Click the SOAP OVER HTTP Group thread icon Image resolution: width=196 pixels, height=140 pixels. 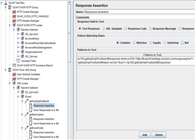point(10,8)
